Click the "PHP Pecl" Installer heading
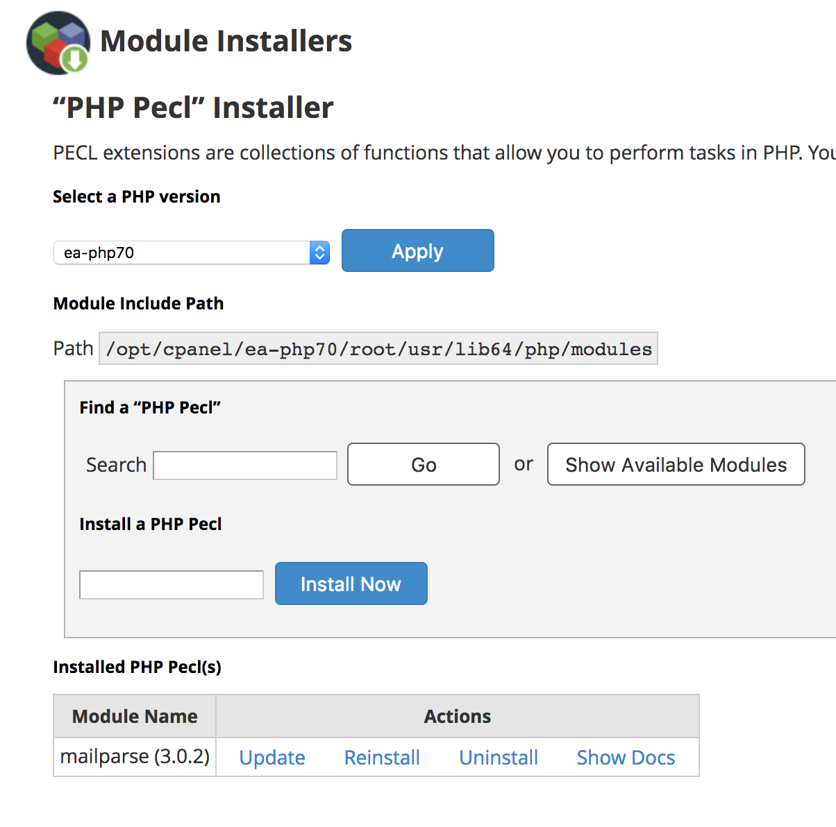 [x=194, y=108]
